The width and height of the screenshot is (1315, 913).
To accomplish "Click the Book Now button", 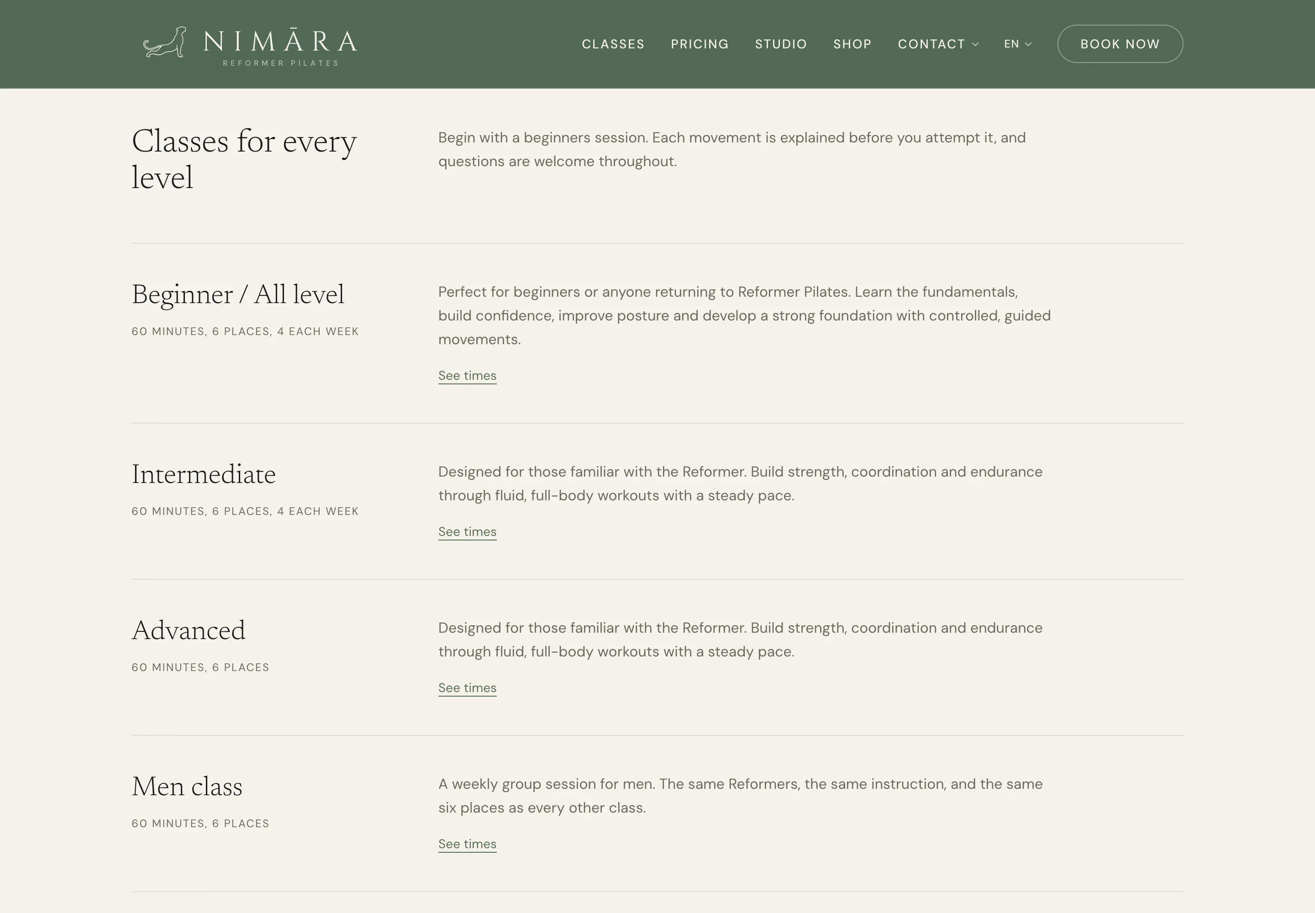I will (1120, 44).
